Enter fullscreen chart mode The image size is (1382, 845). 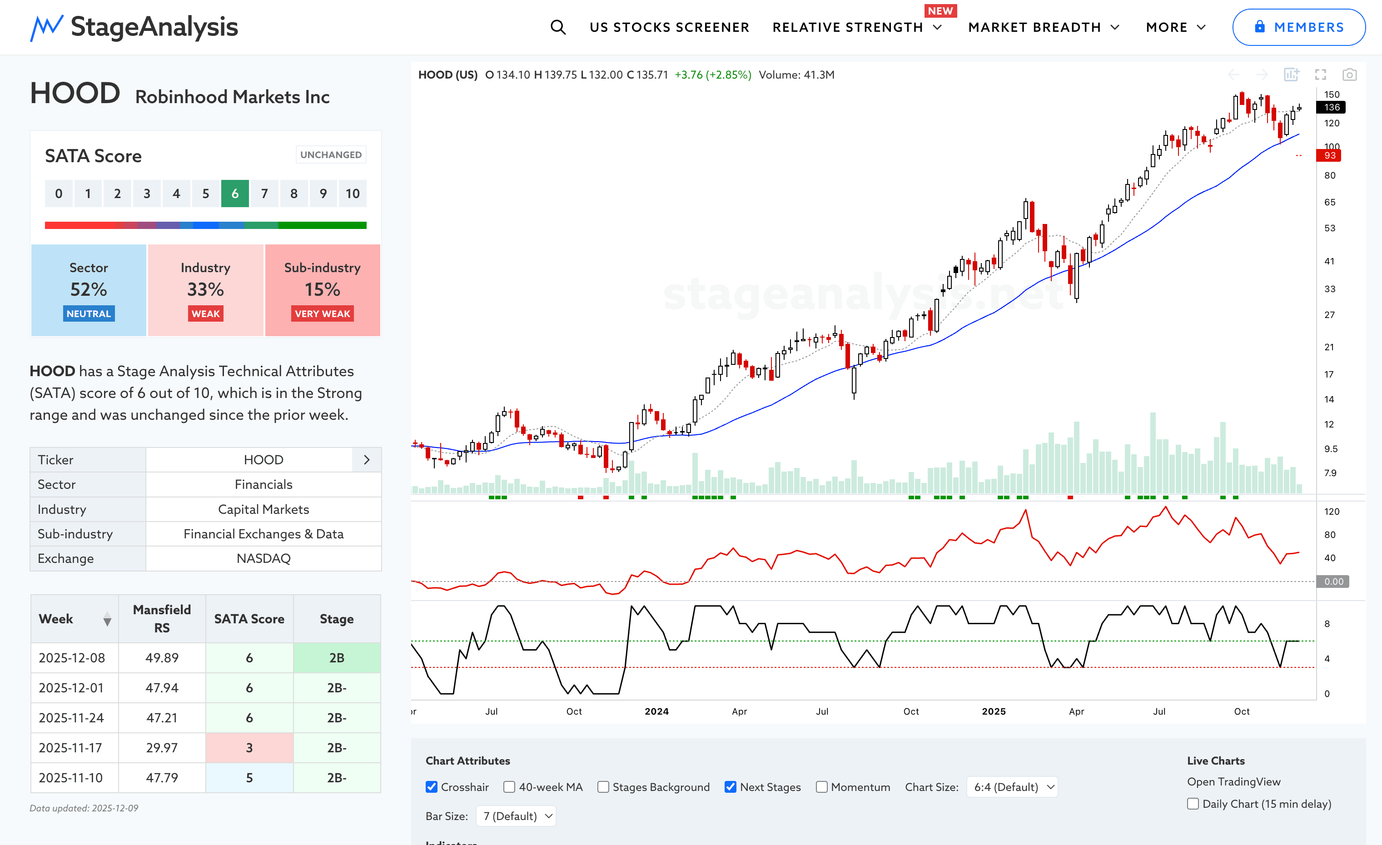click(x=1320, y=75)
